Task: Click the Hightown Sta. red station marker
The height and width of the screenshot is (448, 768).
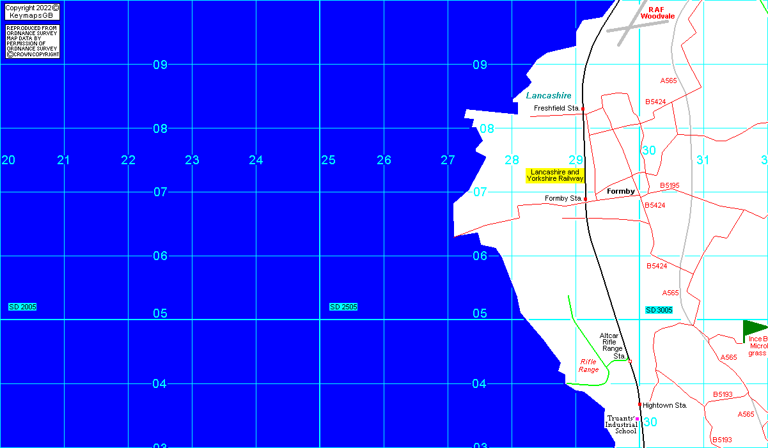Action: coord(639,405)
